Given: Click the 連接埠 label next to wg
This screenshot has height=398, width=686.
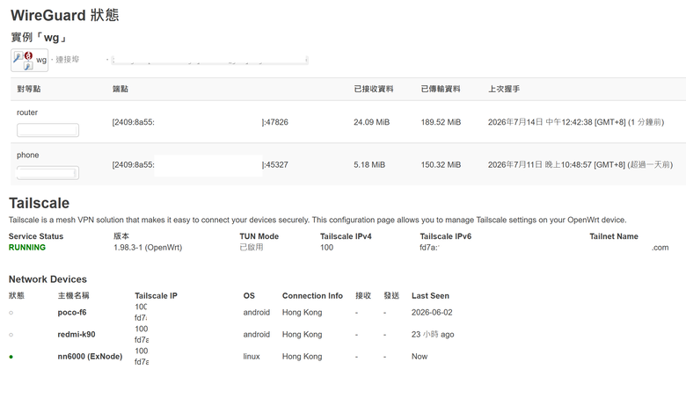Looking at the screenshot, I should tap(68, 60).
